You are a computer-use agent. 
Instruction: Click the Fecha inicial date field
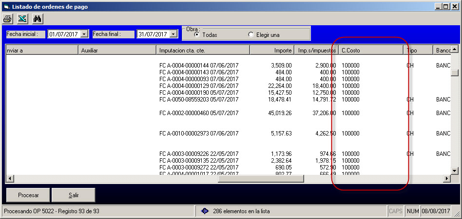pyautogui.click(x=64, y=34)
